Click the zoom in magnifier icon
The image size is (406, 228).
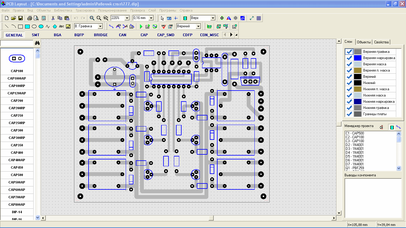pyautogui.click(x=92, y=18)
